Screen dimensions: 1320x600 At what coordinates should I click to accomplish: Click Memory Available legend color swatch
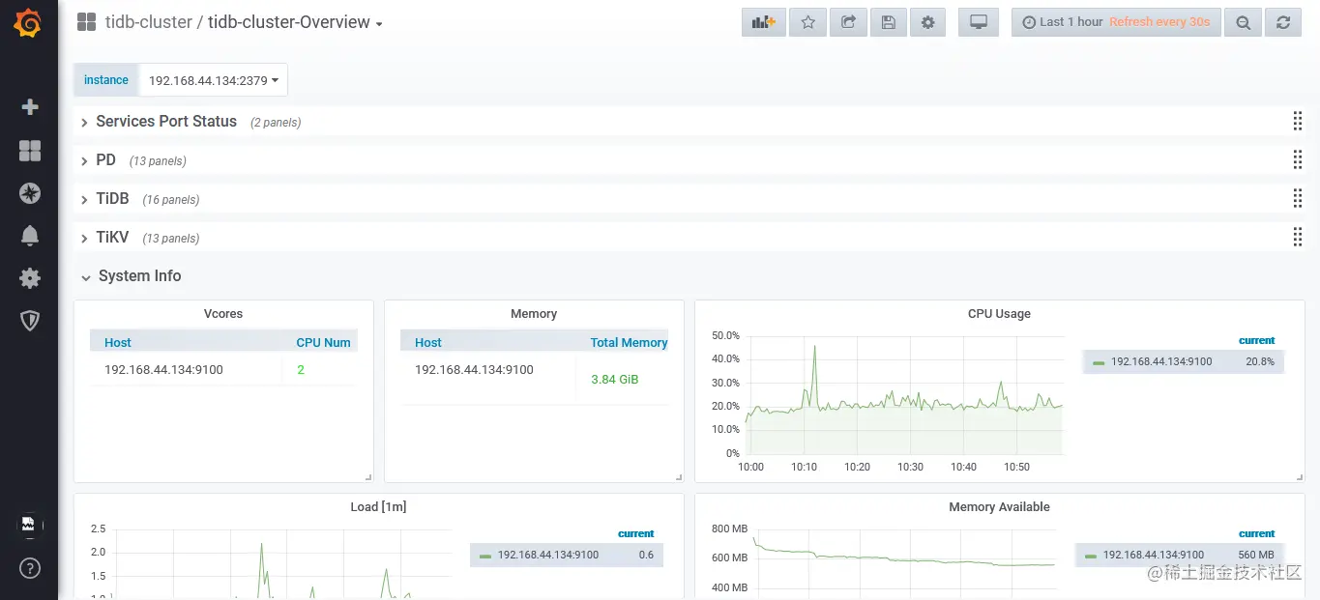1091,556
